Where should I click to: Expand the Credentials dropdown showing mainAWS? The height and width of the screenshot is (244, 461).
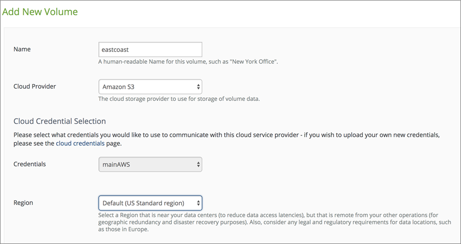[x=150, y=164]
